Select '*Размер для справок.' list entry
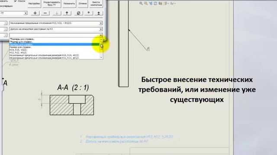 pos(55,42)
